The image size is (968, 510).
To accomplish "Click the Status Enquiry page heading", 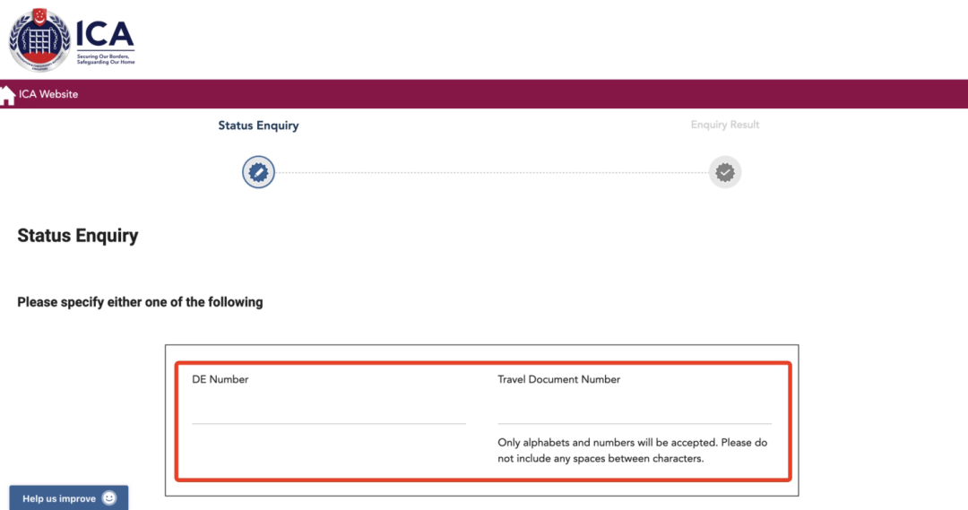I will [78, 235].
